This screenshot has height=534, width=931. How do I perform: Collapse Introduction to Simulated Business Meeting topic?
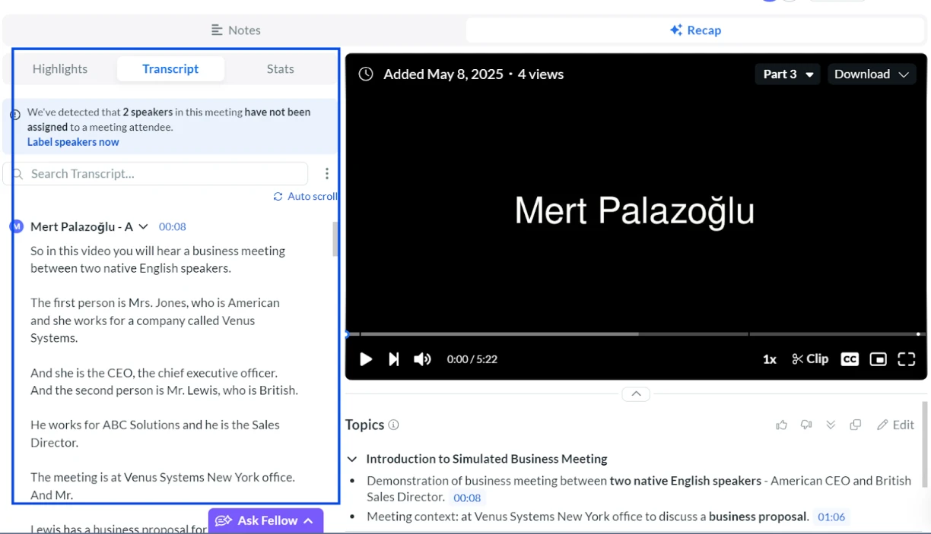352,459
